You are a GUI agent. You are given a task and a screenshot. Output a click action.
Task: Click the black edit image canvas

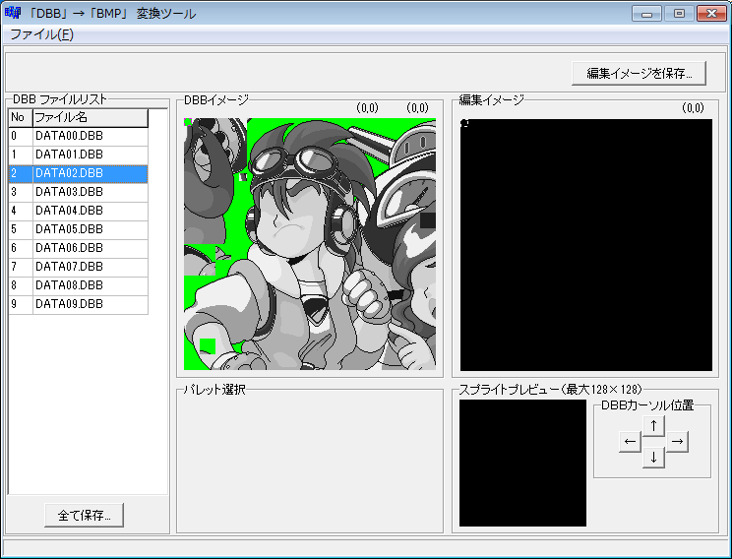pos(585,244)
